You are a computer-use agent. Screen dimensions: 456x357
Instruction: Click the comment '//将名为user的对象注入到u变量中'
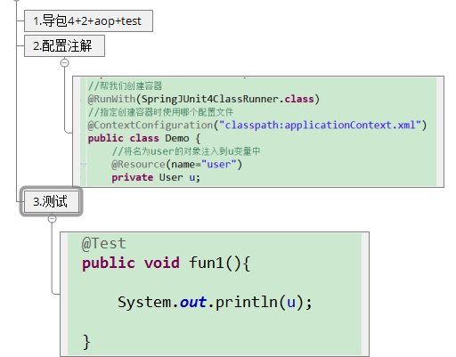[x=186, y=151]
